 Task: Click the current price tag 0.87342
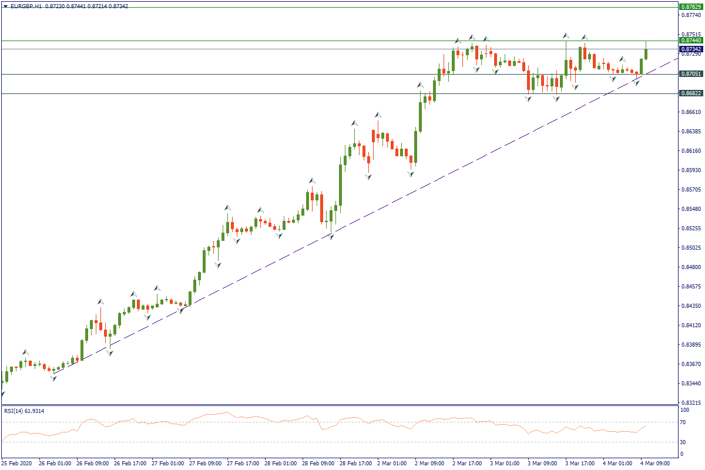691,49
